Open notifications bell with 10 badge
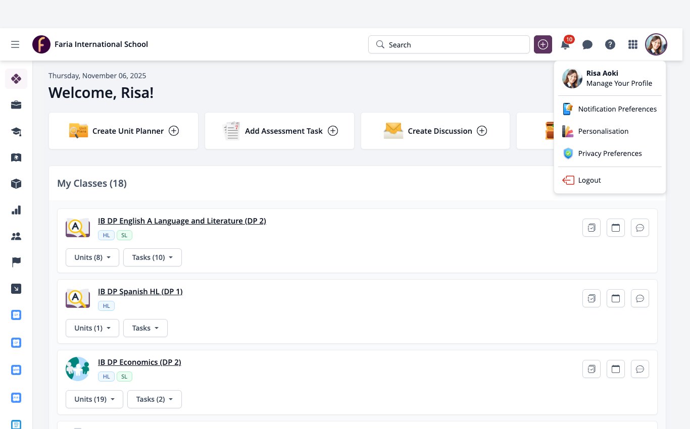The height and width of the screenshot is (429, 690). tap(566, 44)
